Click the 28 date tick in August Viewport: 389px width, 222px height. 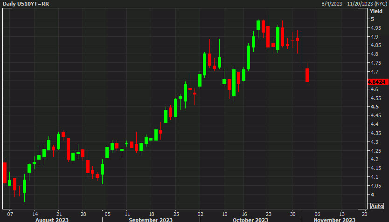pos(83,214)
